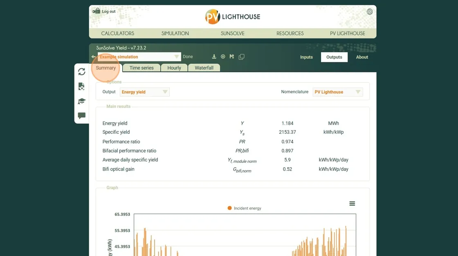This screenshot has height=256, width=458.
Task: Open the Waterfall tab
Action: point(204,68)
